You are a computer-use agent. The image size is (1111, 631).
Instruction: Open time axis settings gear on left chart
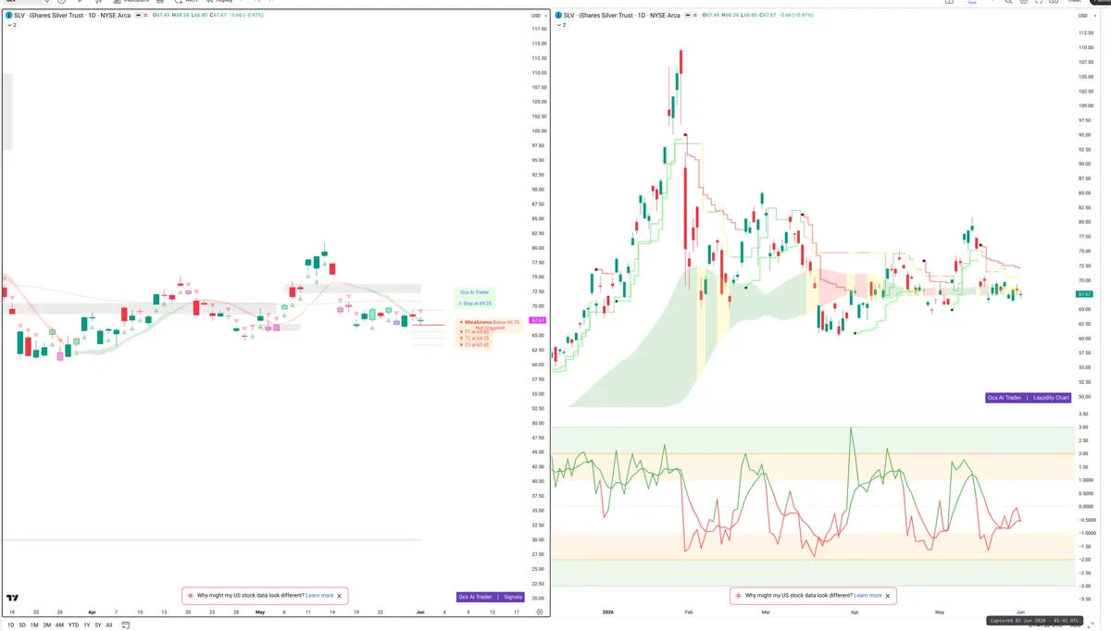coord(540,612)
